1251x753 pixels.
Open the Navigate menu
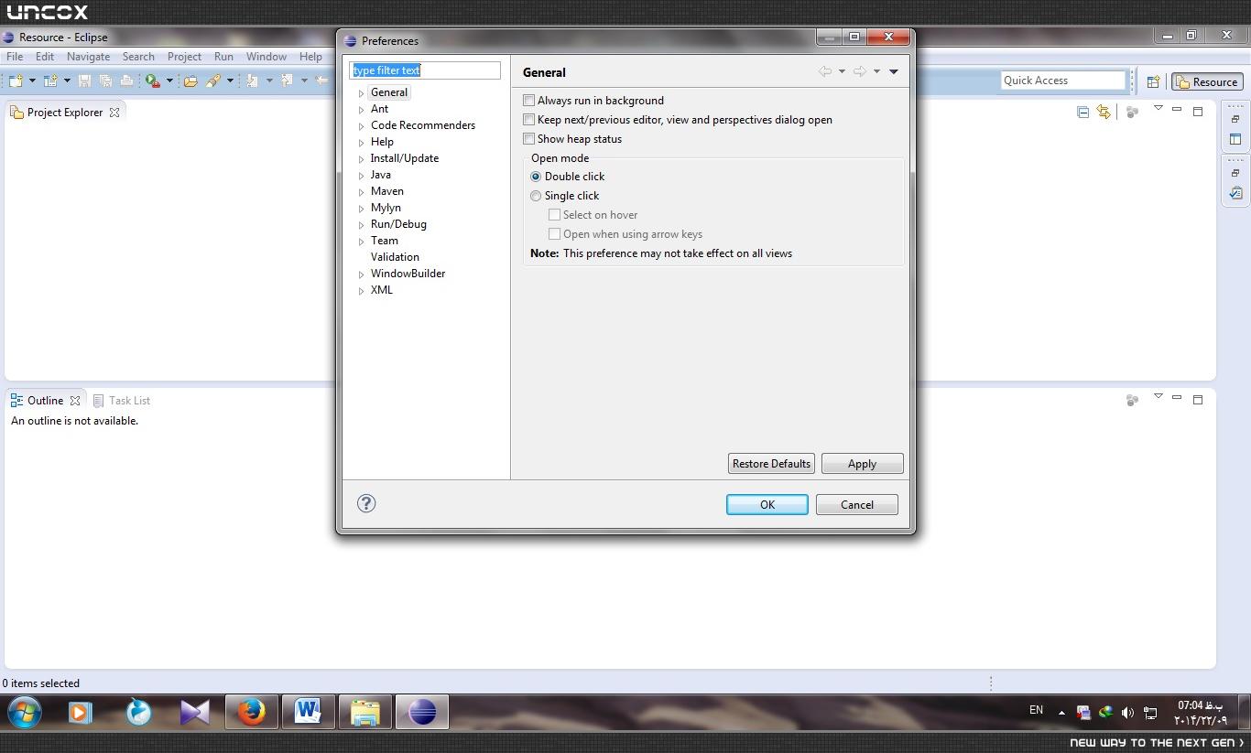coord(88,56)
